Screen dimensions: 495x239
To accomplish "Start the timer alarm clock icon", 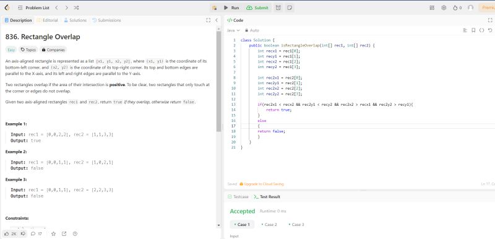I will click(278, 8).
